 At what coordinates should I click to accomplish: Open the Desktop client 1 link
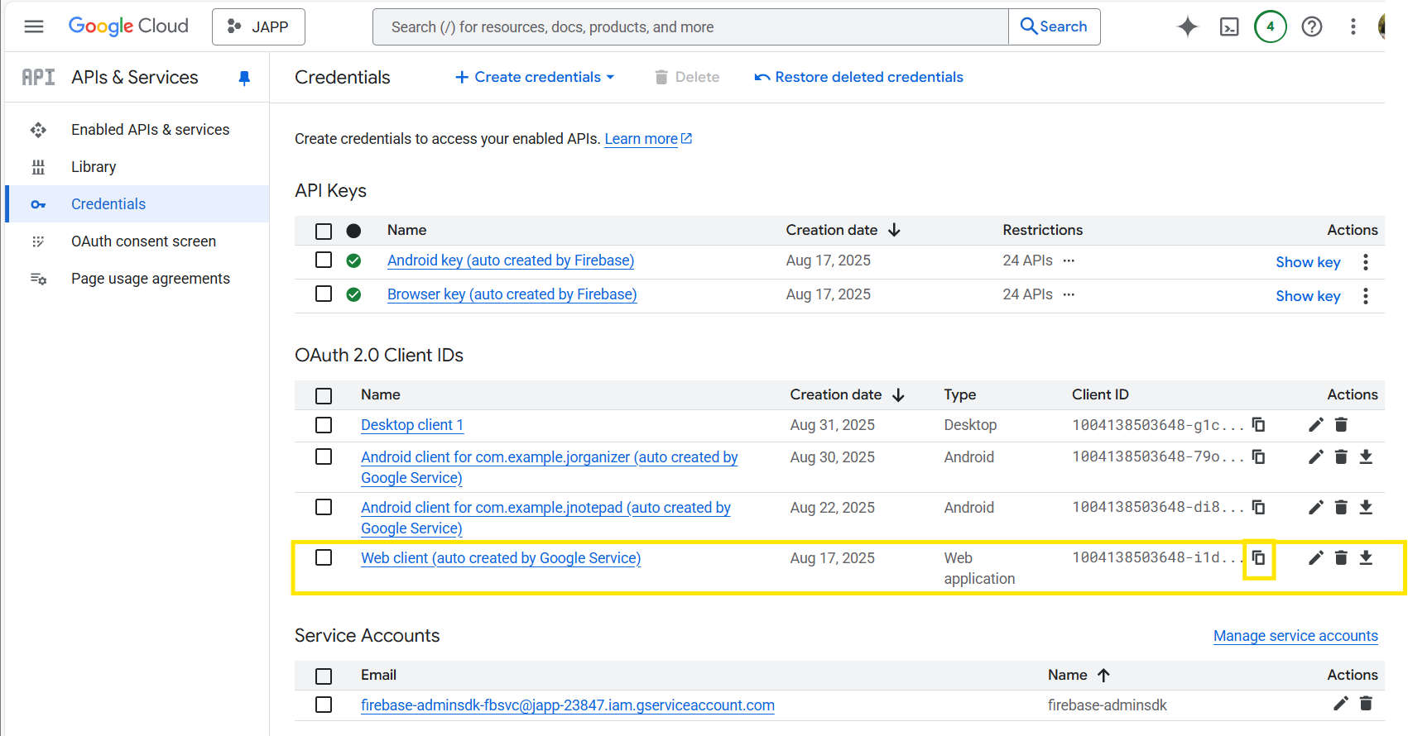tap(412, 425)
